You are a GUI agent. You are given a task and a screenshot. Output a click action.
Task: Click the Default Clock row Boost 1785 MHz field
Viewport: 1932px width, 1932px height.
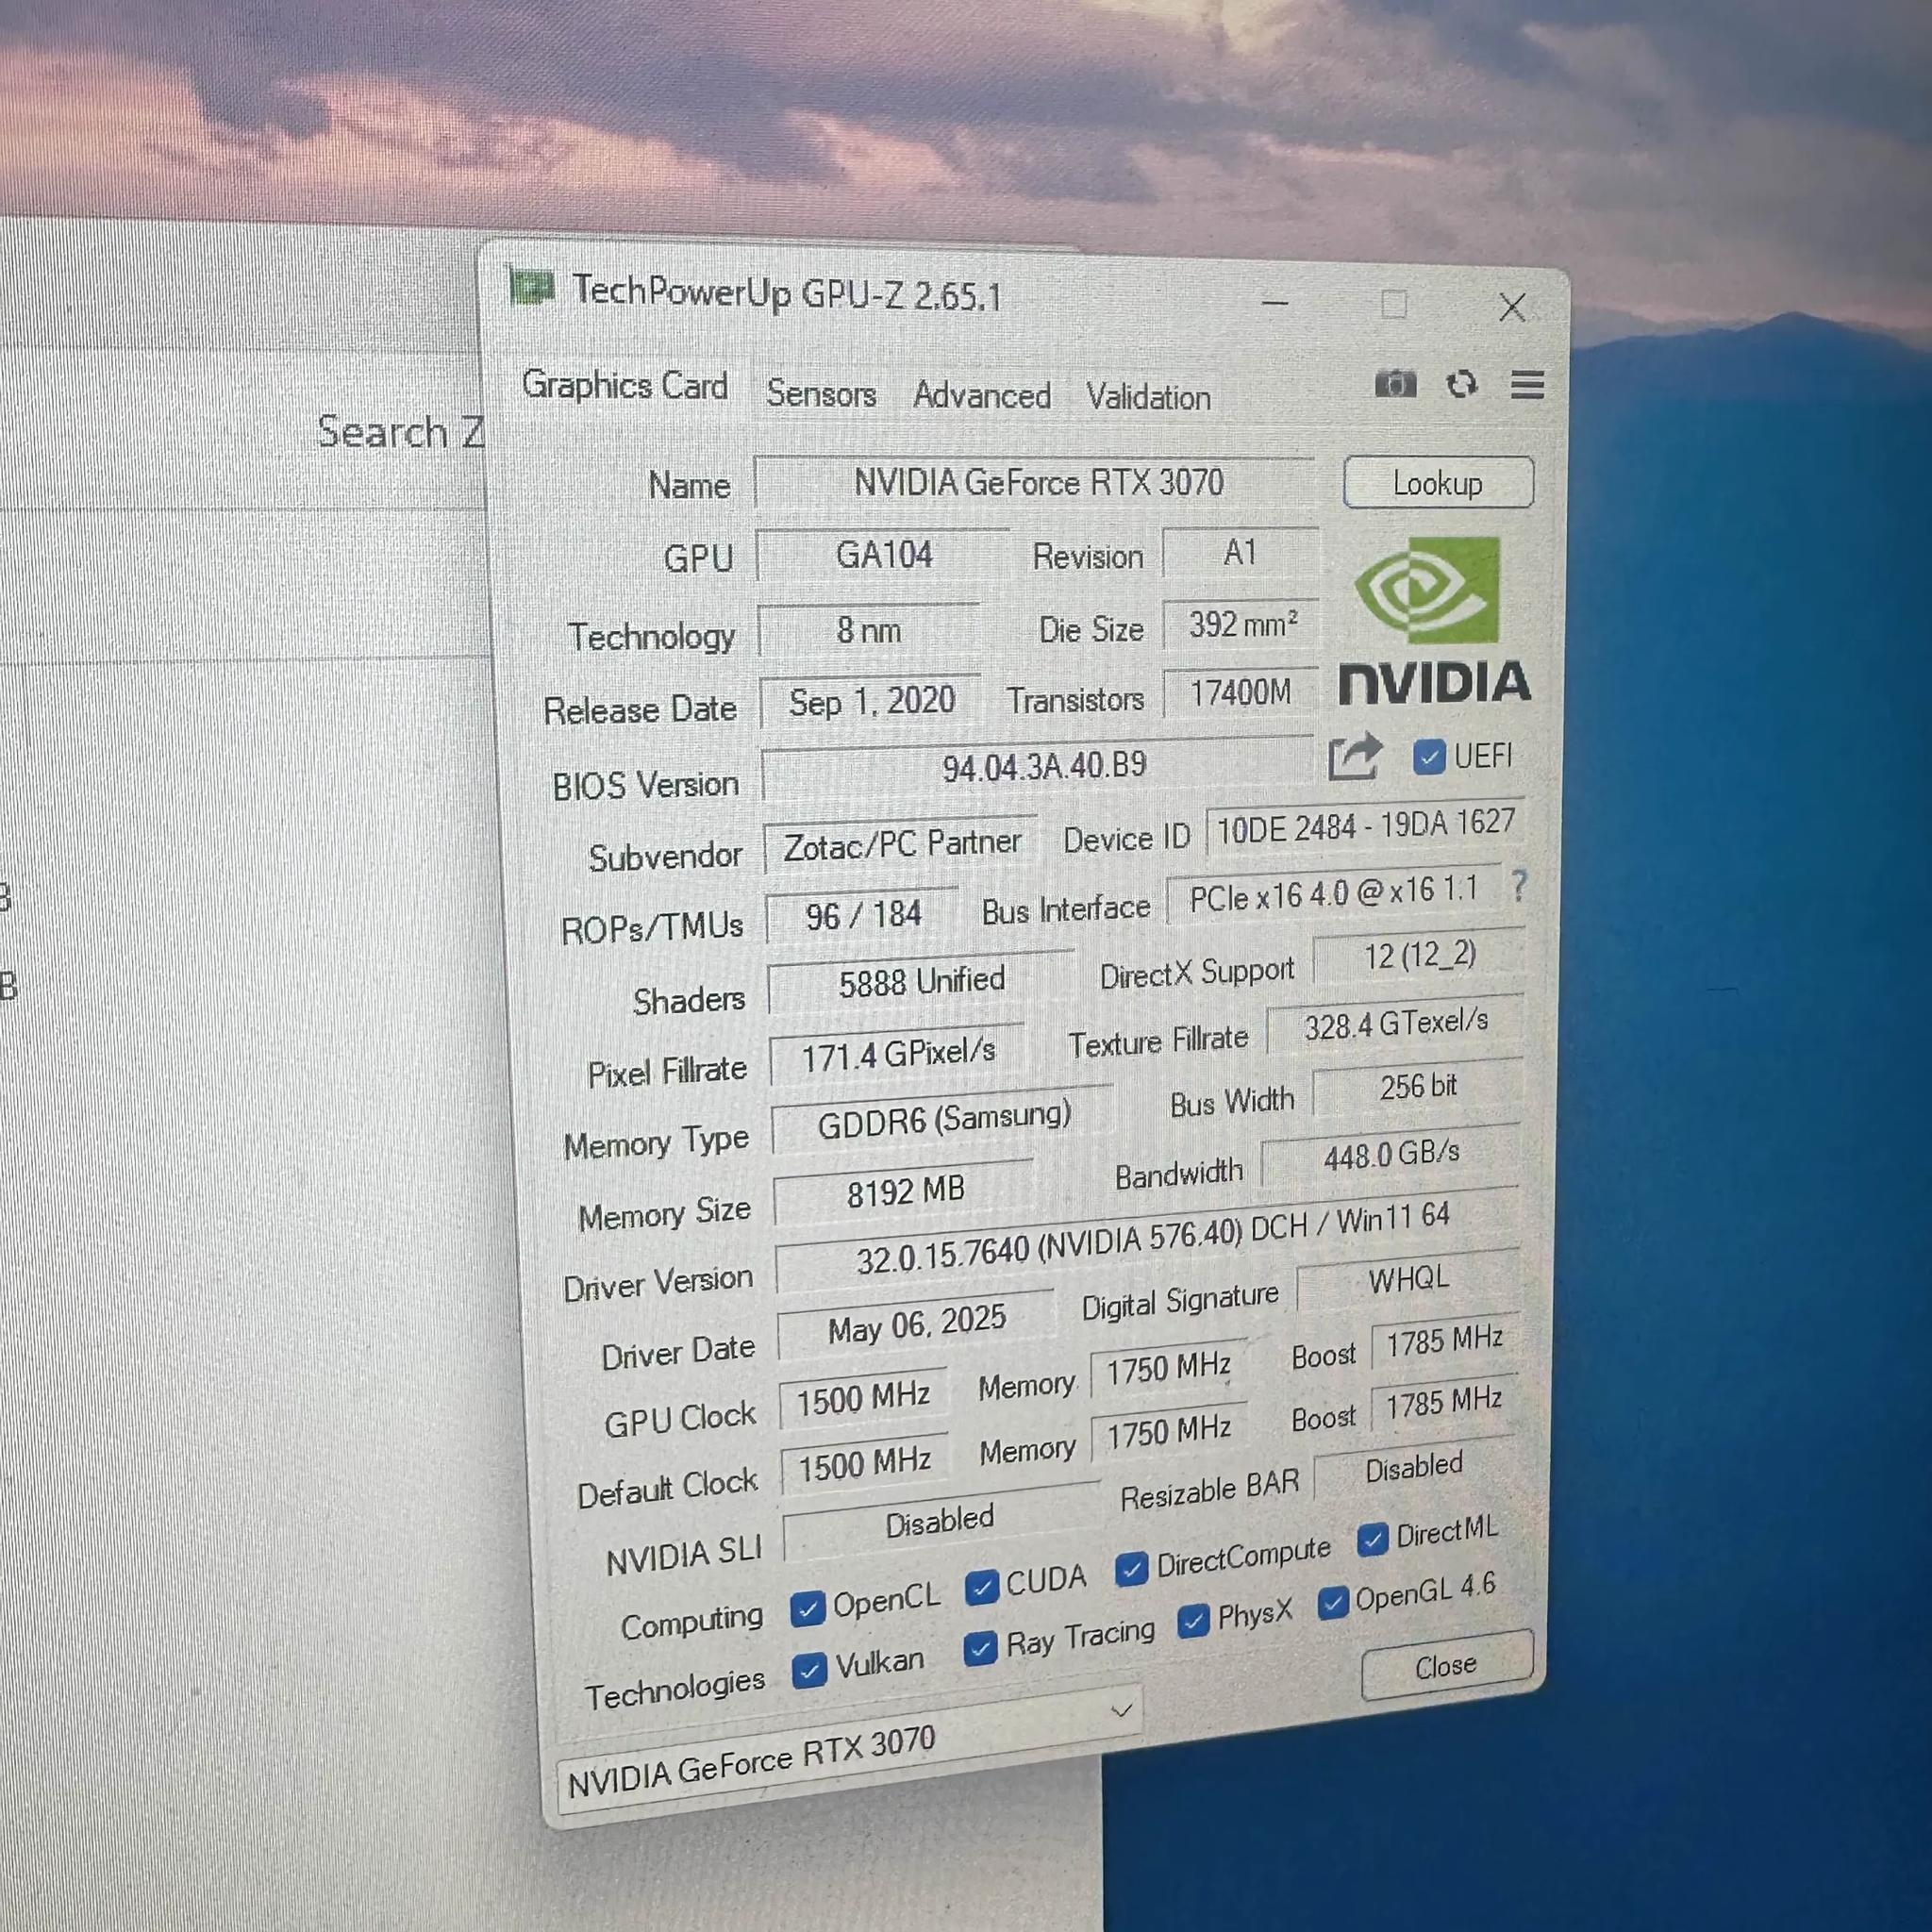pos(1443,1404)
